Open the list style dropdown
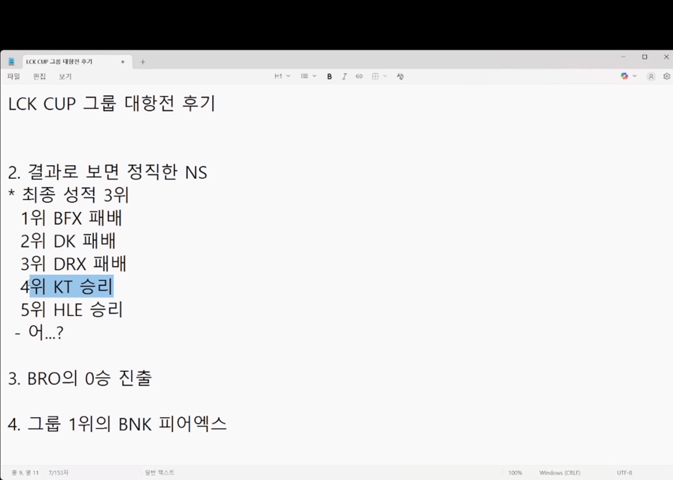The height and width of the screenshot is (480, 673). [308, 76]
